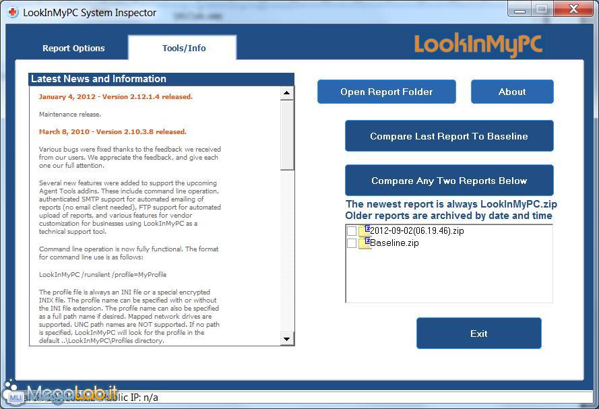Select the 2012-09-02(06.19.46).zip file name
This screenshot has width=599, height=409.
pyautogui.click(x=416, y=231)
